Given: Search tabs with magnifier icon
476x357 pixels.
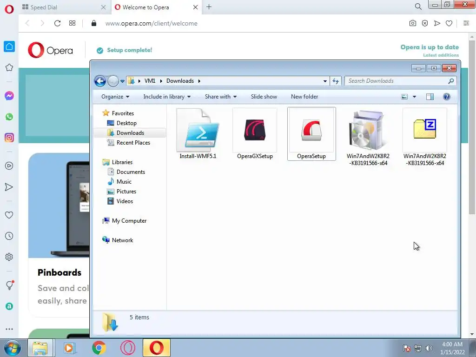Looking at the screenshot, I should [418, 7].
